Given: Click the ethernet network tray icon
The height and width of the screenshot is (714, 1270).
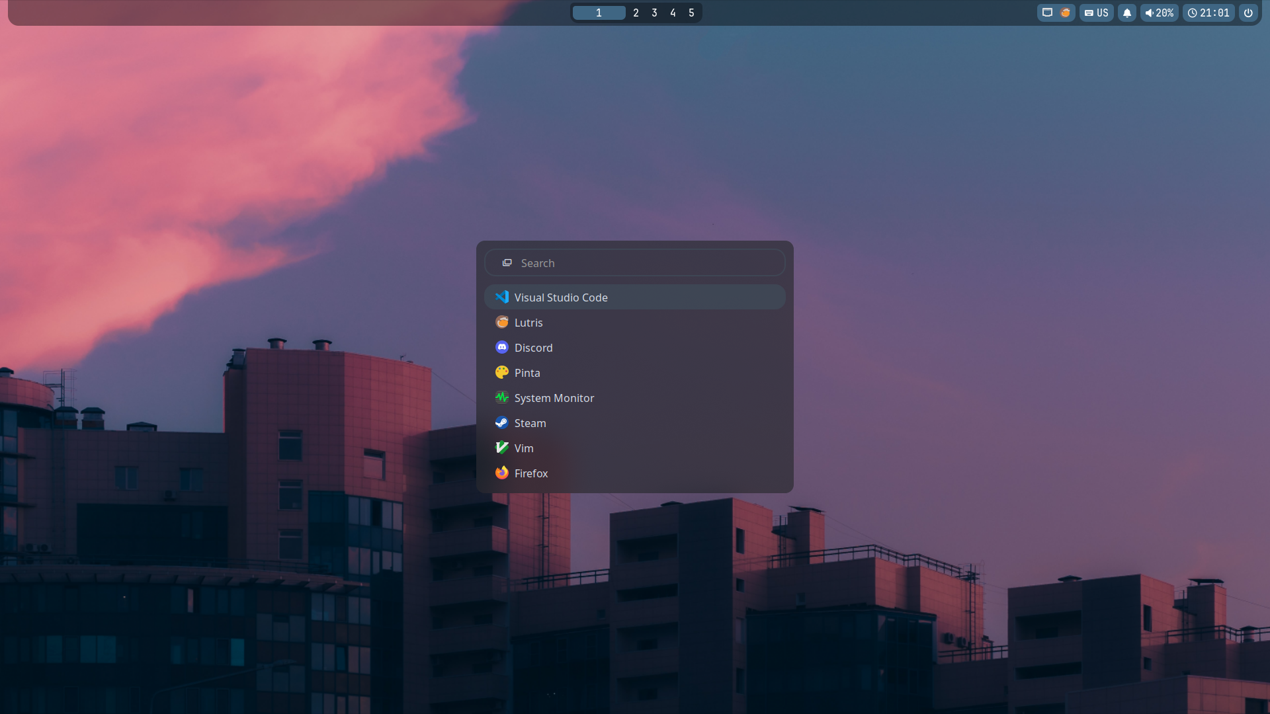Looking at the screenshot, I should coord(1047,13).
